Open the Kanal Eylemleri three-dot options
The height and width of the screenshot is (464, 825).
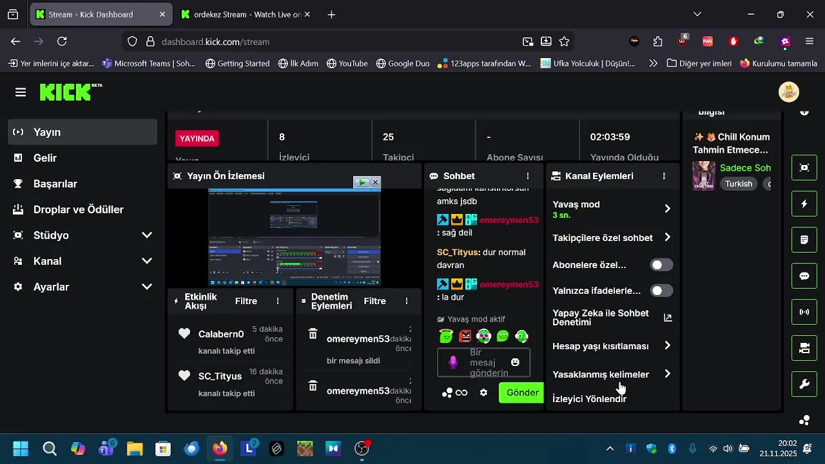point(664,176)
